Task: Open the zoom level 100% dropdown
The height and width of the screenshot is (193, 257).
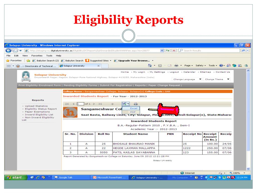Action: pyautogui.click(x=244, y=173)
